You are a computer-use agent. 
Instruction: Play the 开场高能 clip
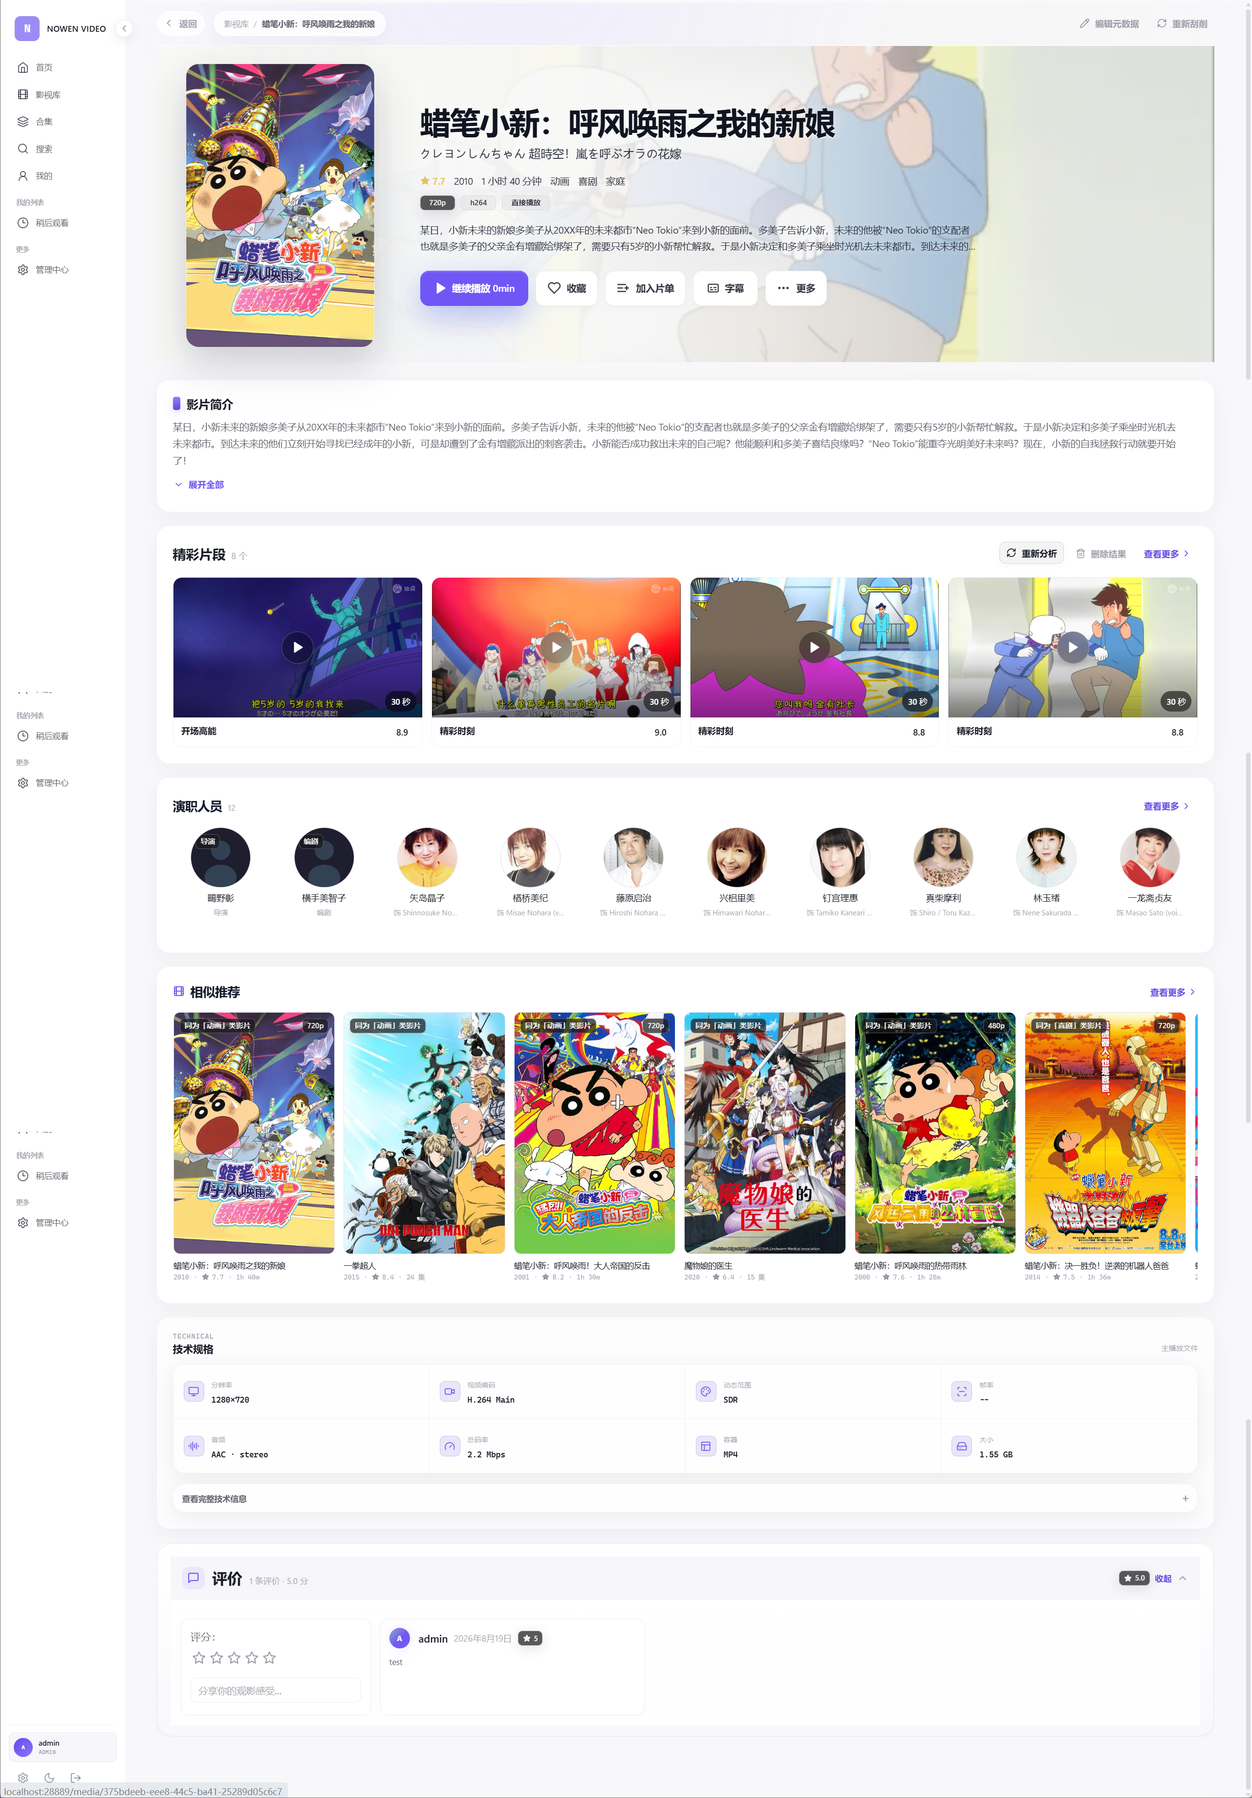tap(298, 648)
